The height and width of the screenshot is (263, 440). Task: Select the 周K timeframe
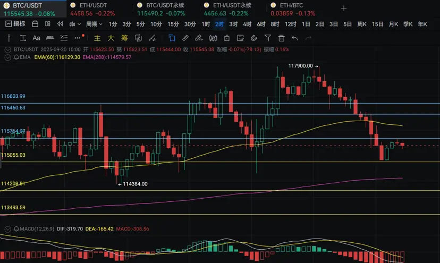tap(362, 24)
